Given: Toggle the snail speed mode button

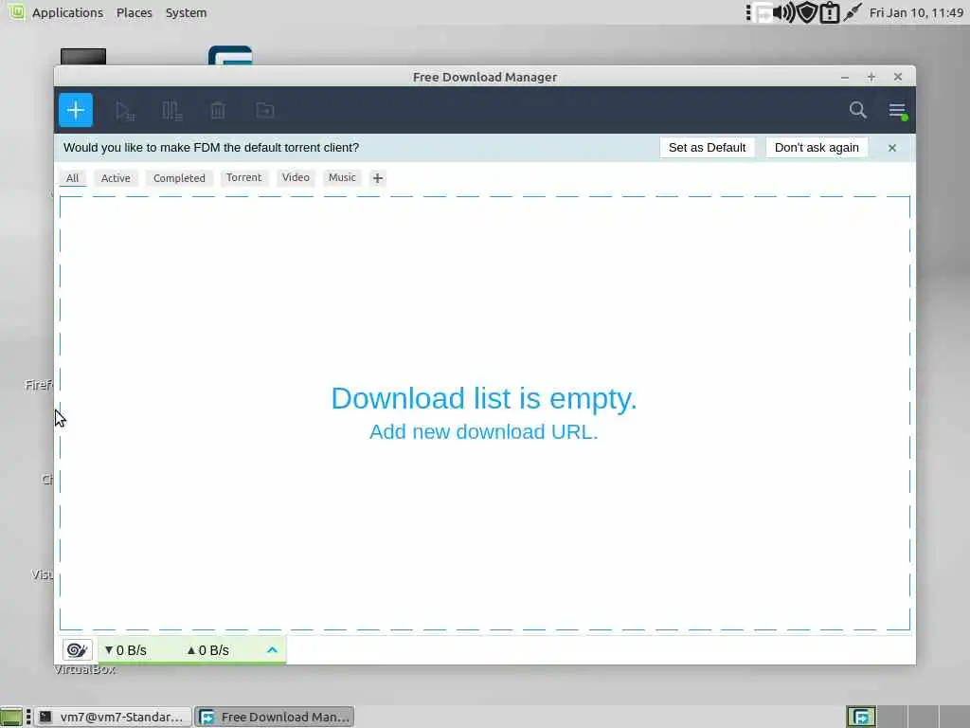Looking at the screenshot, I should tap(78, 650).
